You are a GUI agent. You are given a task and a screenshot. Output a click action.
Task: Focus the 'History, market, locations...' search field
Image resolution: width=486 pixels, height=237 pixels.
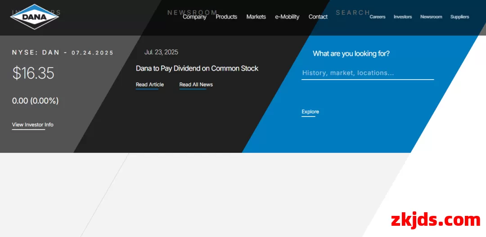[x=368, y=73]
